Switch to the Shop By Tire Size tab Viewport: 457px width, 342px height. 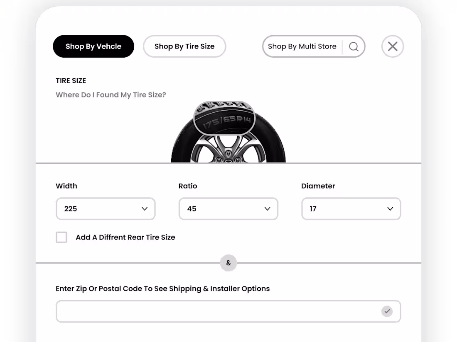click(184, 46)
